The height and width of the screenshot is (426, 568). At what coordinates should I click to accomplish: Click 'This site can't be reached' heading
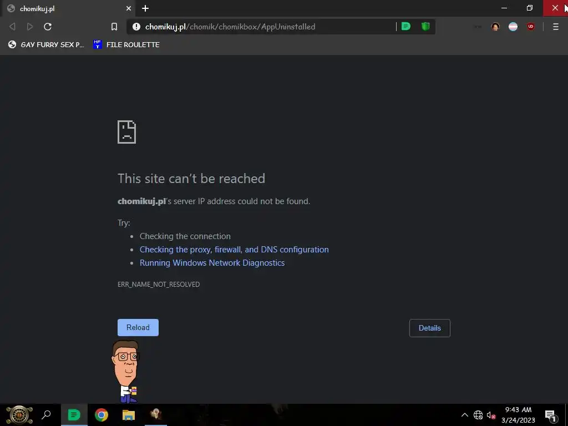pos(191,179)
